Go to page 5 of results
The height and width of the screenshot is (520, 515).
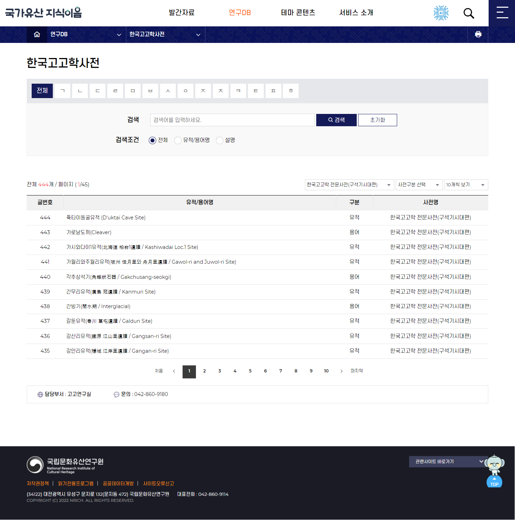[x=250, y=371]
